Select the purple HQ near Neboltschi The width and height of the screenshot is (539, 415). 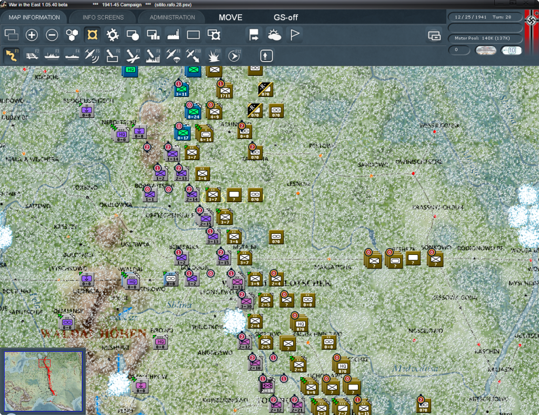pos(121,134)
